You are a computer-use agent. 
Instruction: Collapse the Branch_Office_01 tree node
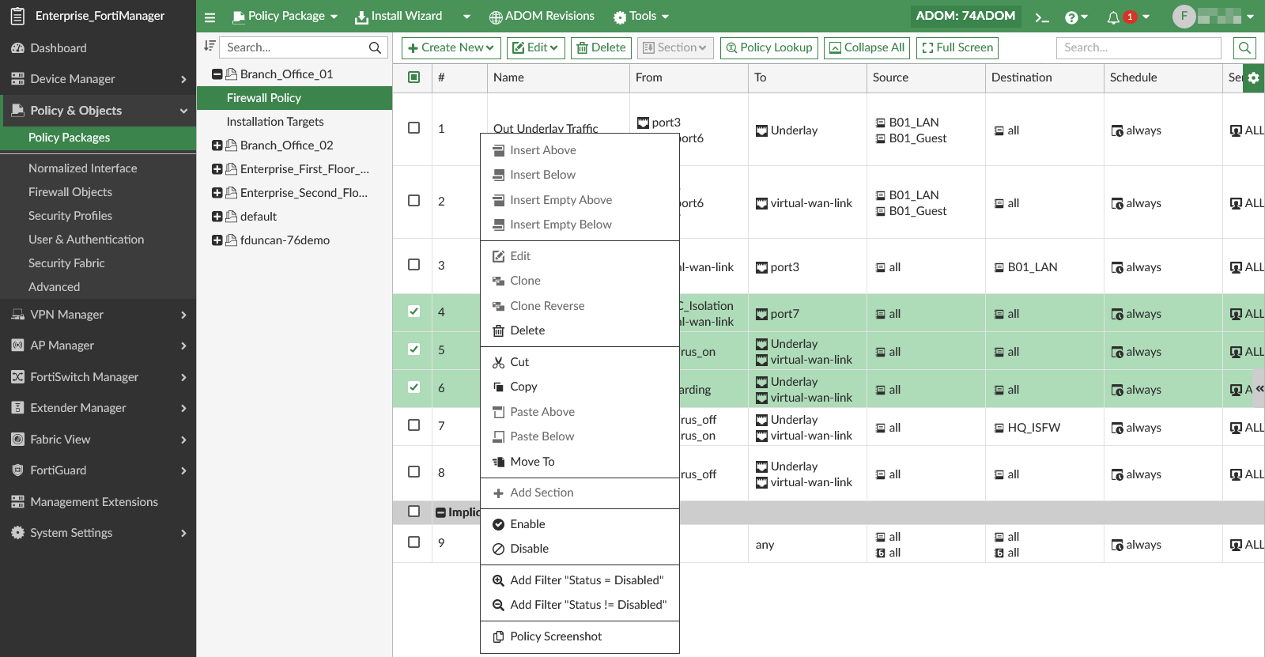tap(217, 74)
